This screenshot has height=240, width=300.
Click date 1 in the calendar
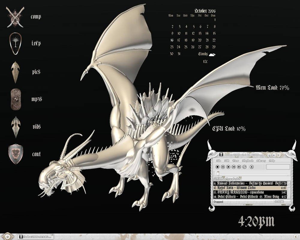(x=215, y=20)
